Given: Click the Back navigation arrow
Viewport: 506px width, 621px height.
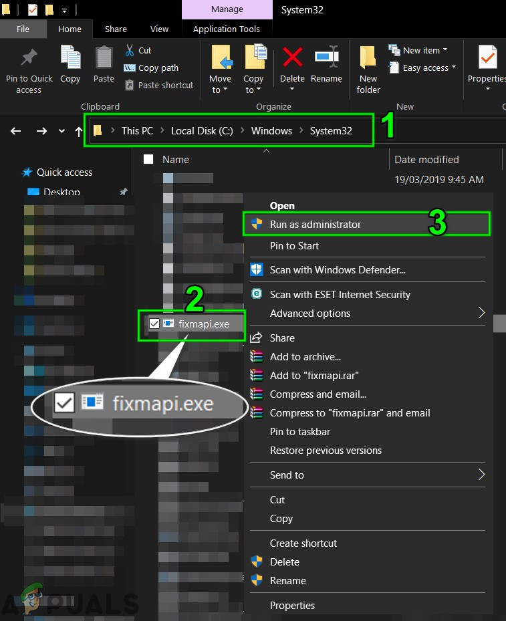Looking at the screenshot, I should pos(16,131).
